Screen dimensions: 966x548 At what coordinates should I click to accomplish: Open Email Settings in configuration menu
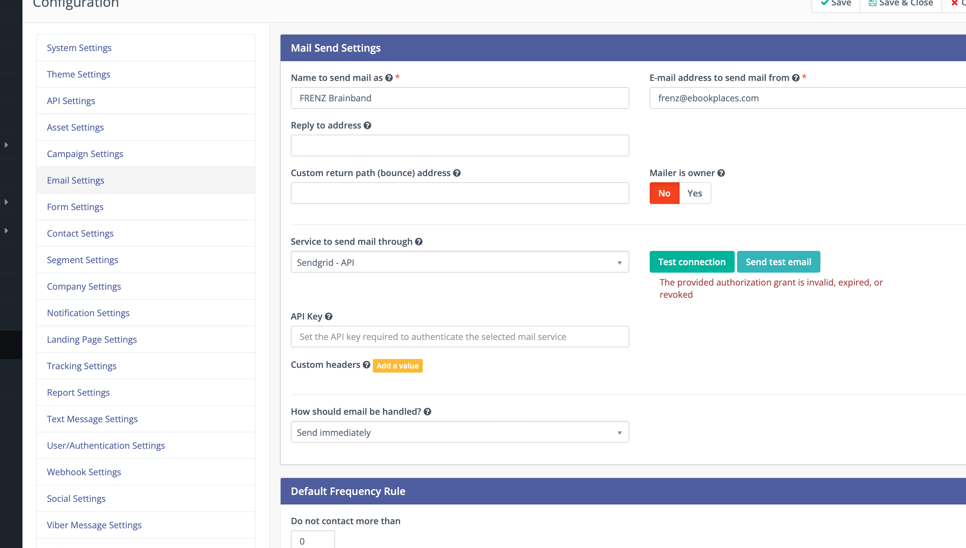click(75, 180)
